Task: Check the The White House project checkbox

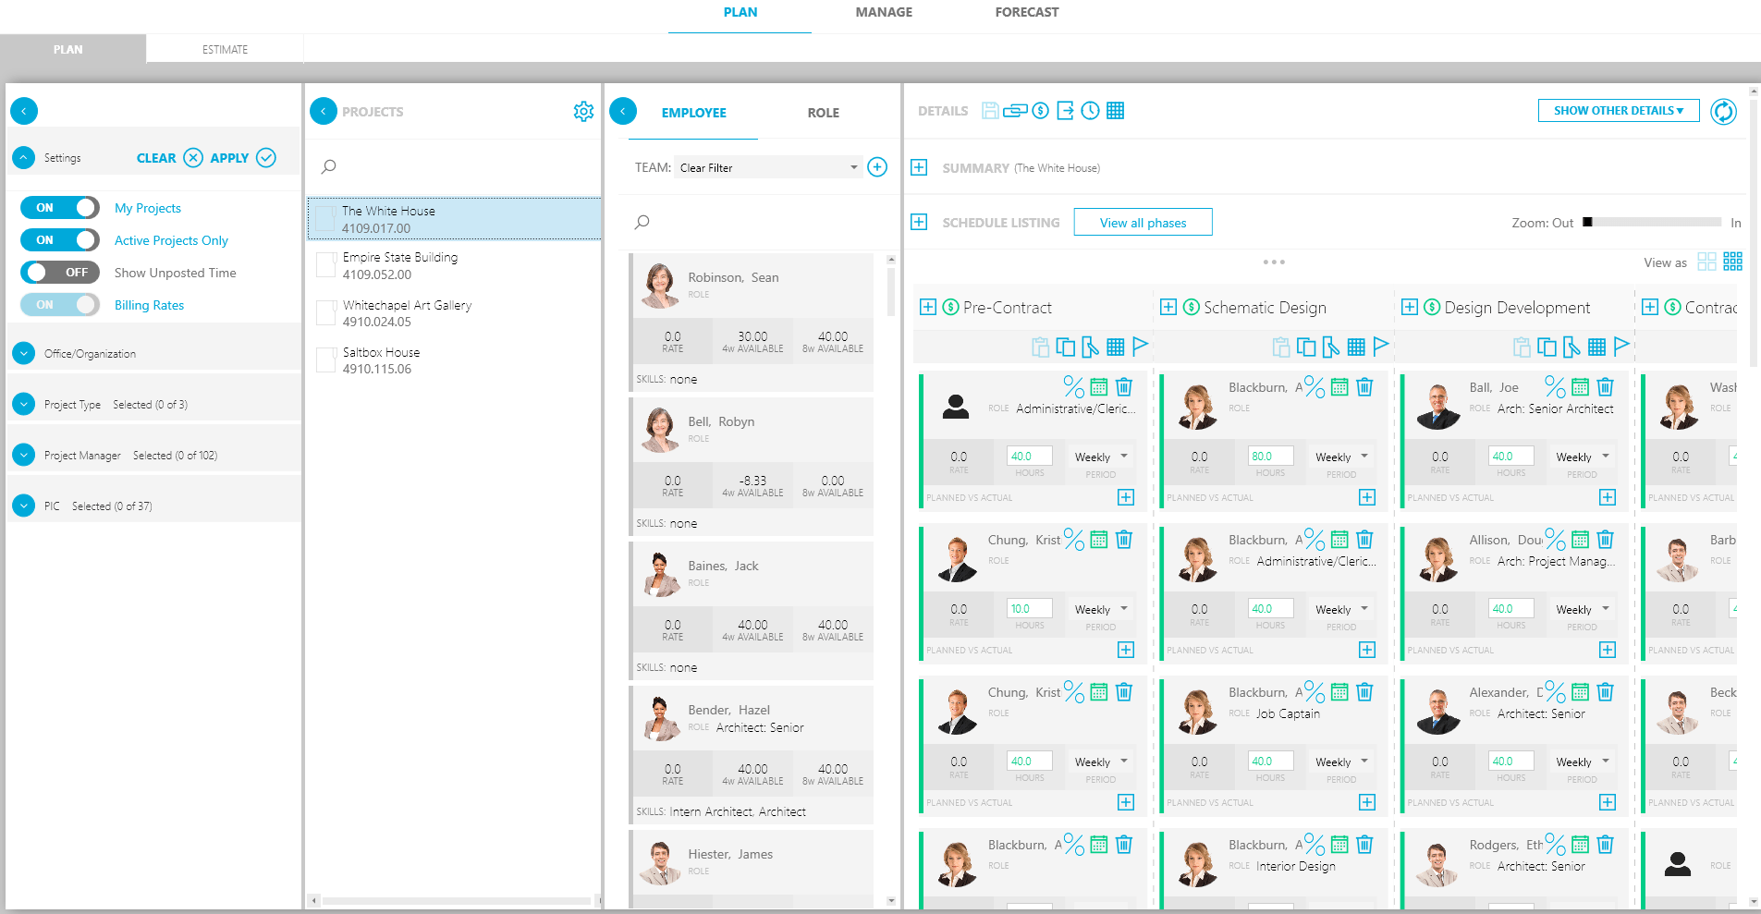Action: pyautogui.click(x=324, y=219)
